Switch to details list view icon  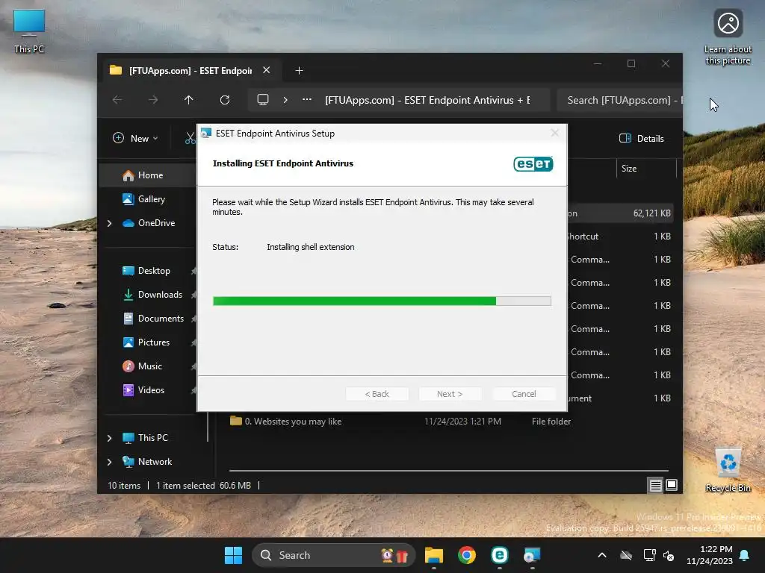[655, 485]
